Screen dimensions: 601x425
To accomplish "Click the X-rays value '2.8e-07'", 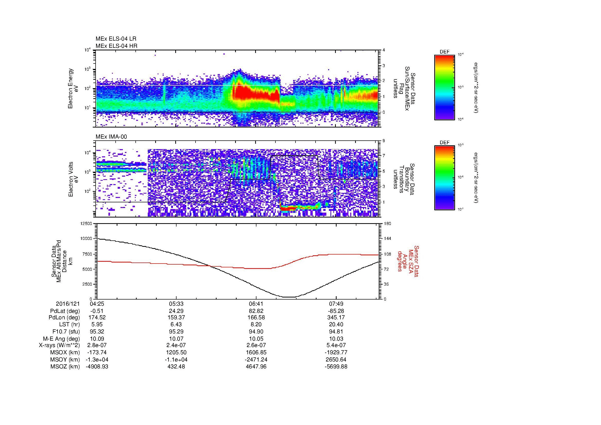I will click(x=97, y=345).
